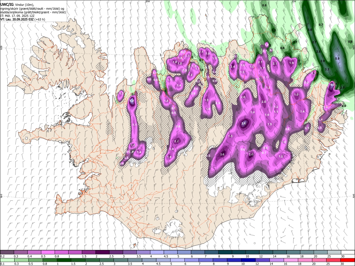355x266 pixels.
Task: Click the top legend swatch between 1.5 and 2
Action: coord(89,252)
